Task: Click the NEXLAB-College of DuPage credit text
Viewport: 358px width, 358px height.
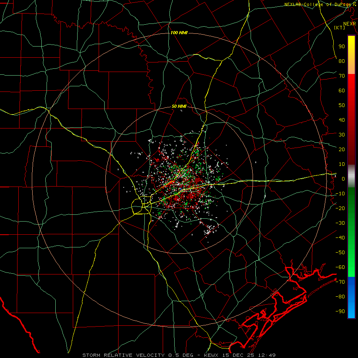Action: click(x=320, y=4)
